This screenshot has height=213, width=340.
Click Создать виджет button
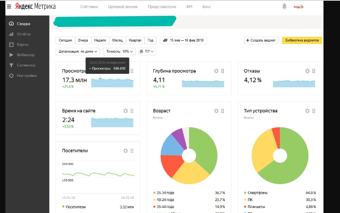261,40
